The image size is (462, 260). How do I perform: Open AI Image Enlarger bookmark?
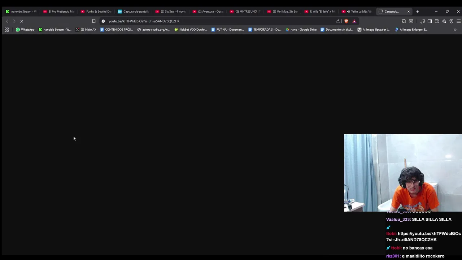(x=411, y=30)
